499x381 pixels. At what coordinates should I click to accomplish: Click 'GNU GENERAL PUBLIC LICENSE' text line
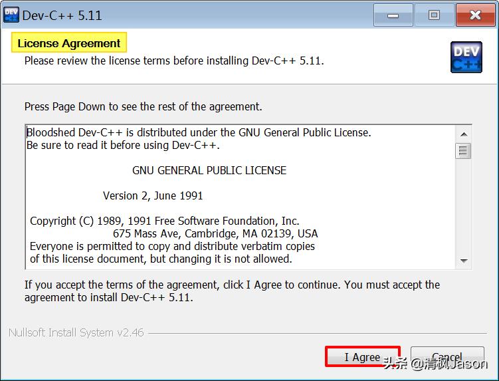[x=209, y=170]
